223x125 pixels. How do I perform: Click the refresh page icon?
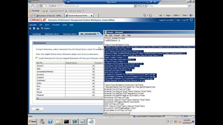tap(139, 6)
